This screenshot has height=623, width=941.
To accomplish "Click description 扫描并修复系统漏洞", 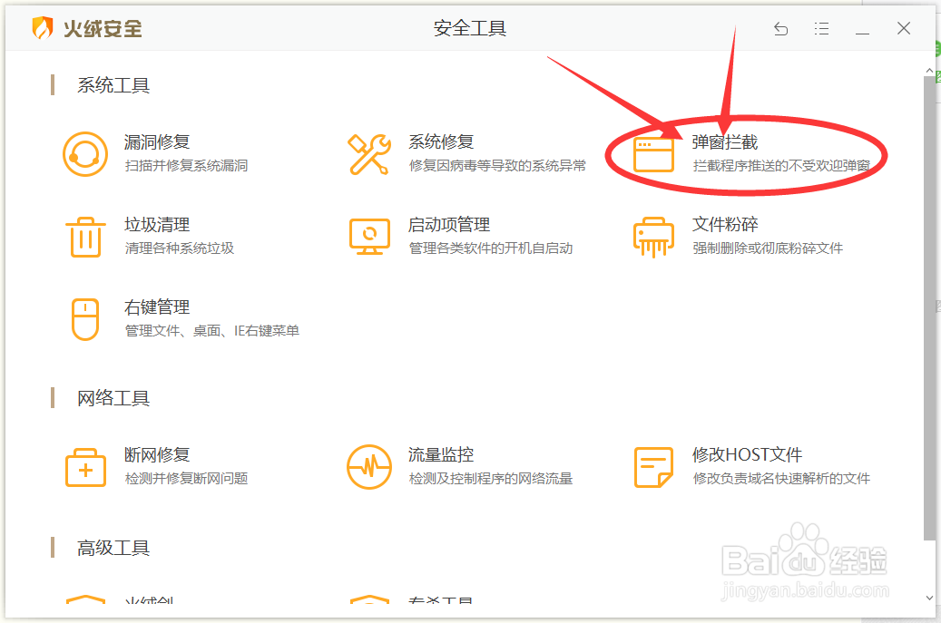I will click(x=187, y=165).
